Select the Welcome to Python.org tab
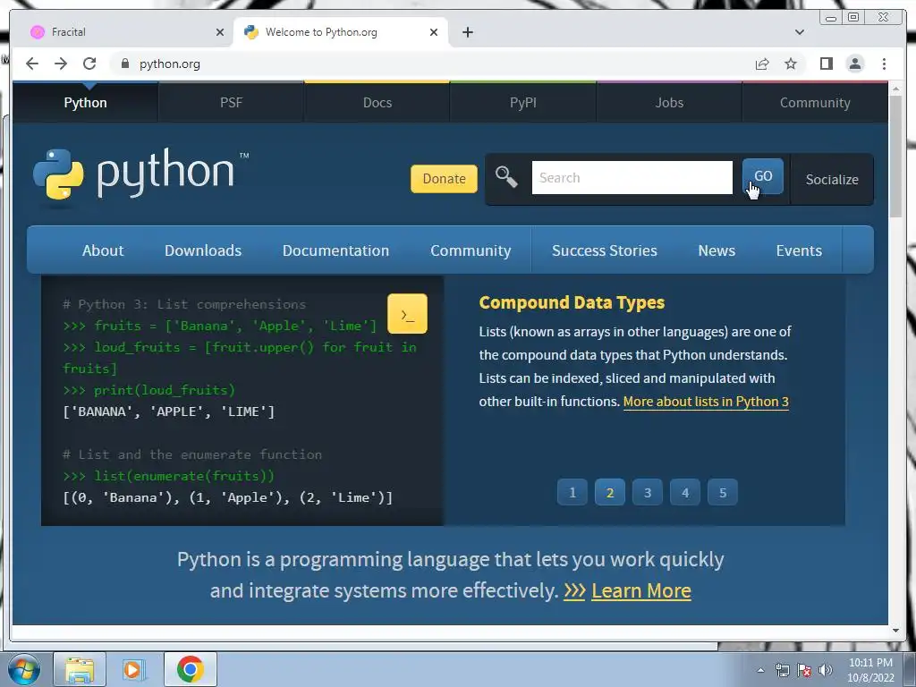The width and height of the screenshot is (916, 687). click(x=340, y=32)
